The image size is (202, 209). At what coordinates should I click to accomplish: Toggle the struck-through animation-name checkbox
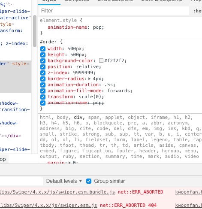pyautogui.click(x=43, y=103)
